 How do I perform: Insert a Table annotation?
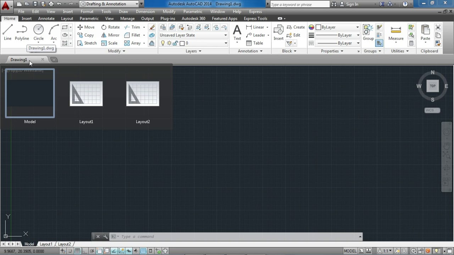pos(254,43)
